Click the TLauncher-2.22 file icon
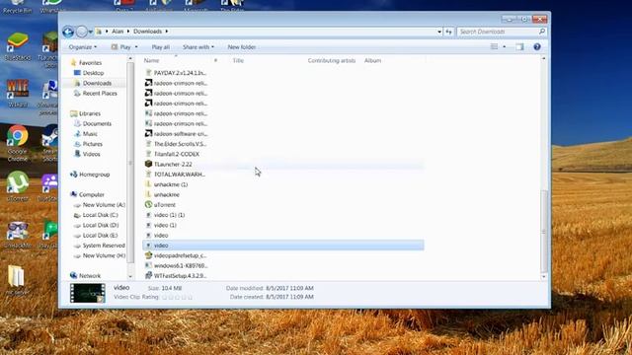The width and height of the screenshot is (632, 355). [x=148, y=164]
